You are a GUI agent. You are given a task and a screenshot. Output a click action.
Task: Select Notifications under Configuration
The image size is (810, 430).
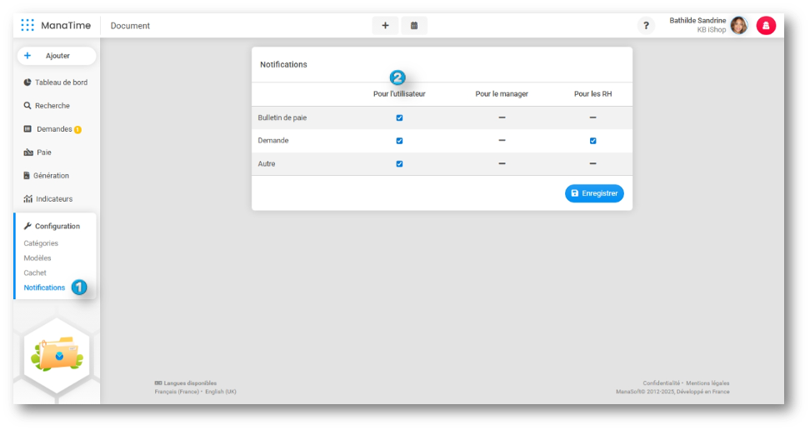click(x=44, y=287)
